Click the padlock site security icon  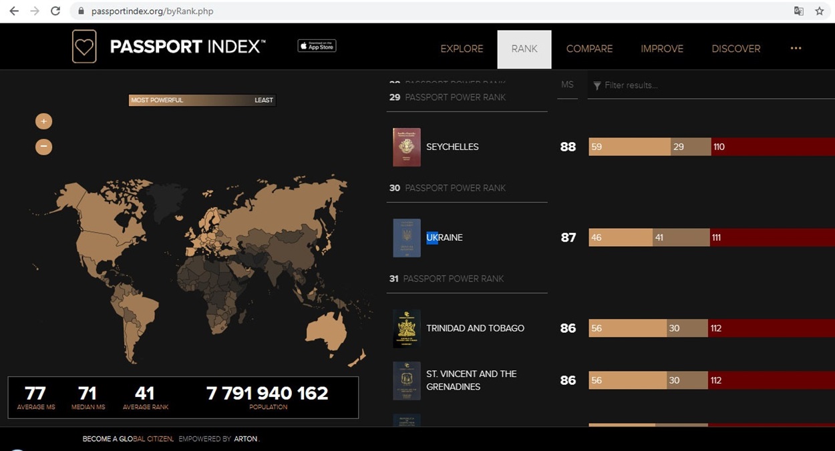coord(81,11)
